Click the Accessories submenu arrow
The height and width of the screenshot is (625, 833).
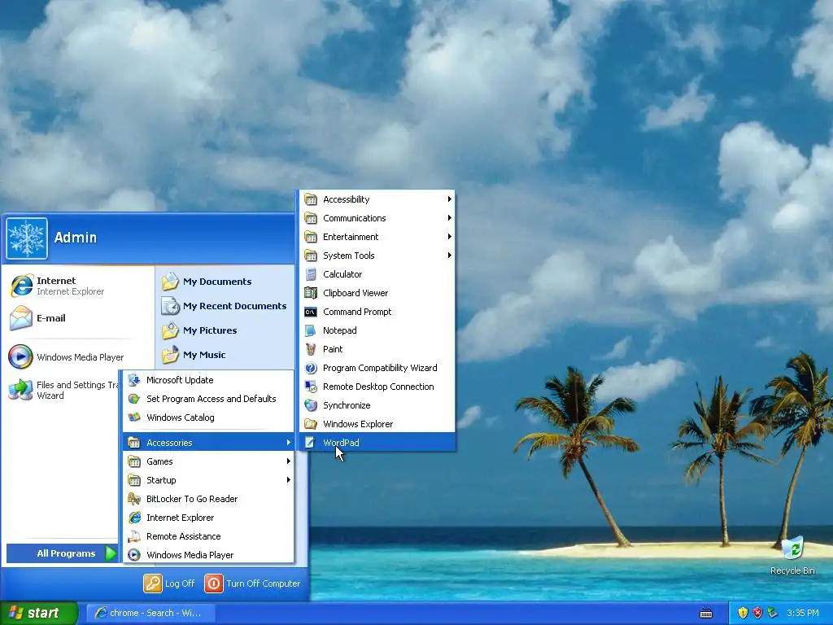click(x=289, y=442)
